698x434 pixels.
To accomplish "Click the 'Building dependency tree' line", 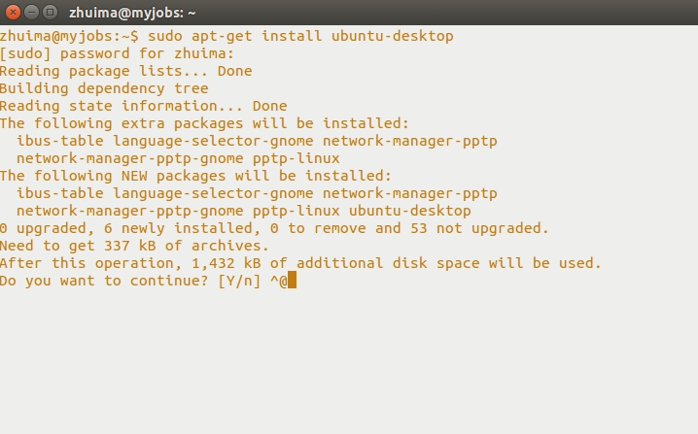I will (104, 88).
